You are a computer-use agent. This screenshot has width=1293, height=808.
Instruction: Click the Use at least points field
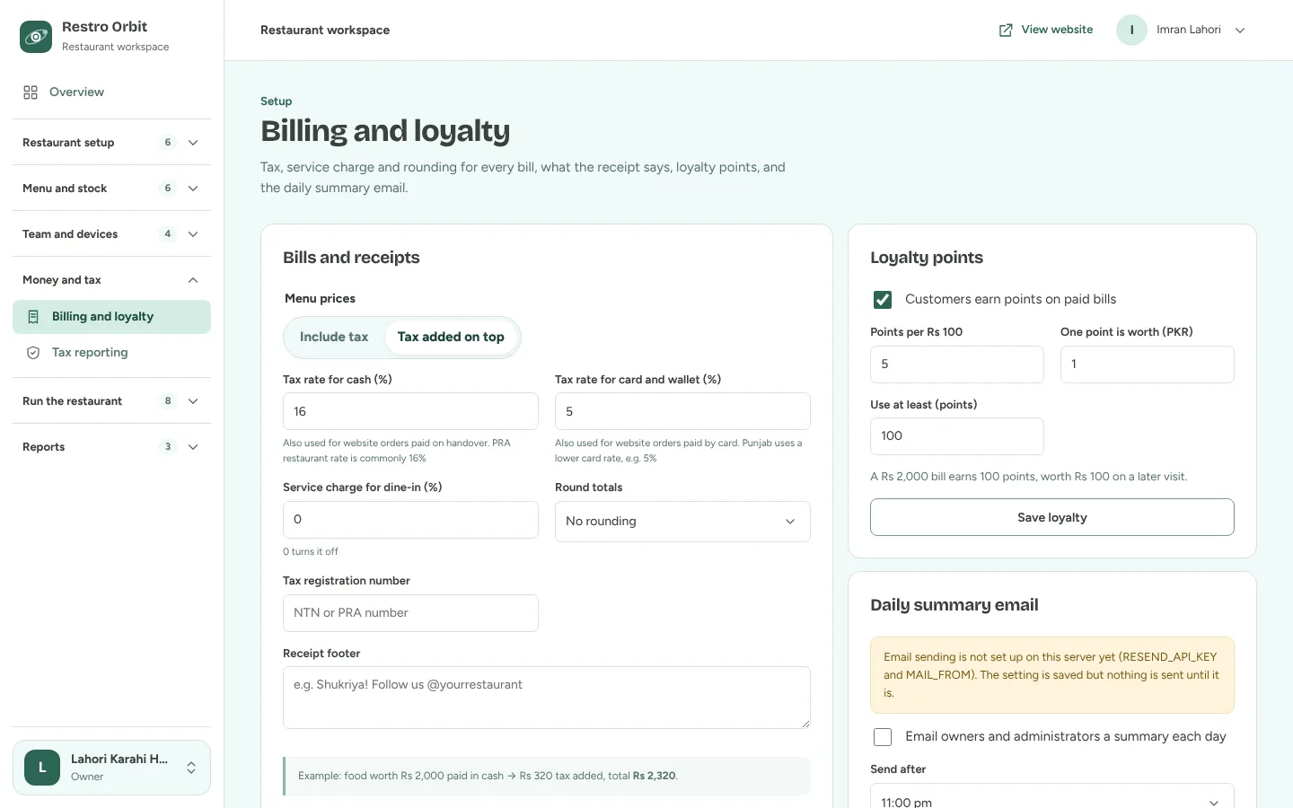tap(957, 436)
